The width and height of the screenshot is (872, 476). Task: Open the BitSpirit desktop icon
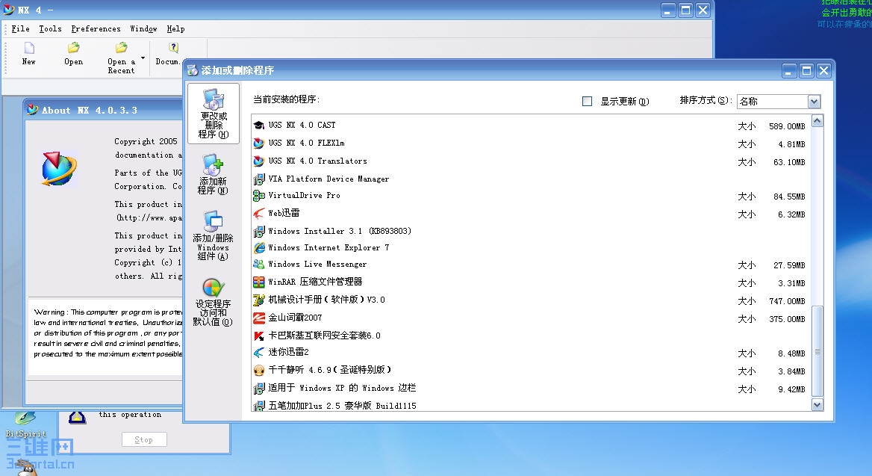(25, 424)
